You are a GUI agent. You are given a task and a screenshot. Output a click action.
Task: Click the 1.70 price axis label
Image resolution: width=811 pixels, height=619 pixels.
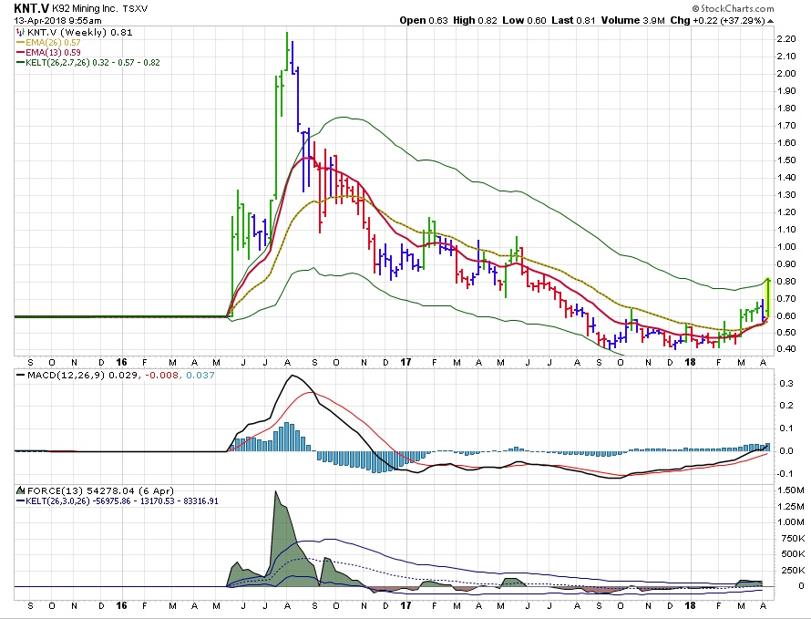tap(786, 125)
